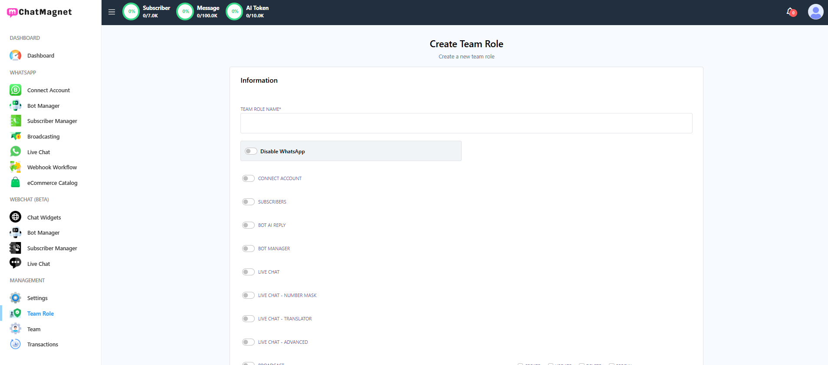Select eCommerce Catalog in sidebar
The image size is (828, 365).
52,183
